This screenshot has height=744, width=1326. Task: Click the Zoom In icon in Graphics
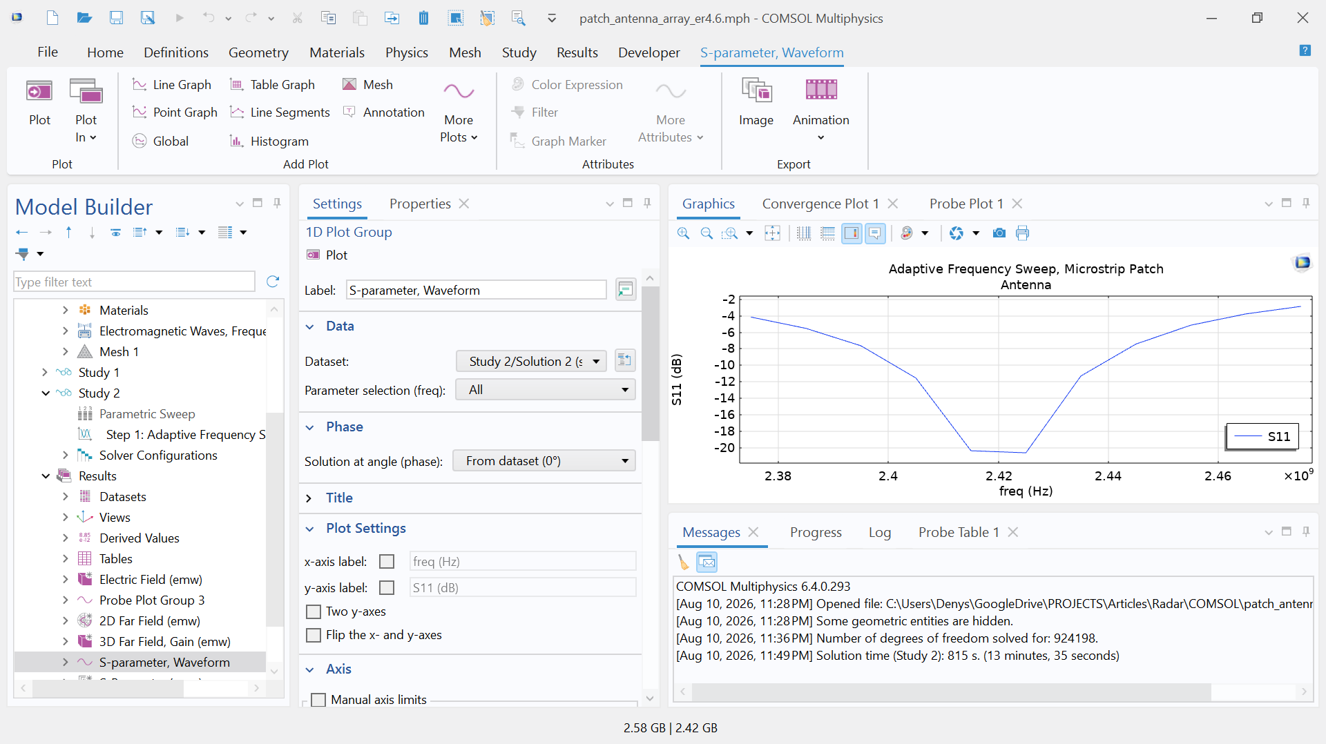684,233
